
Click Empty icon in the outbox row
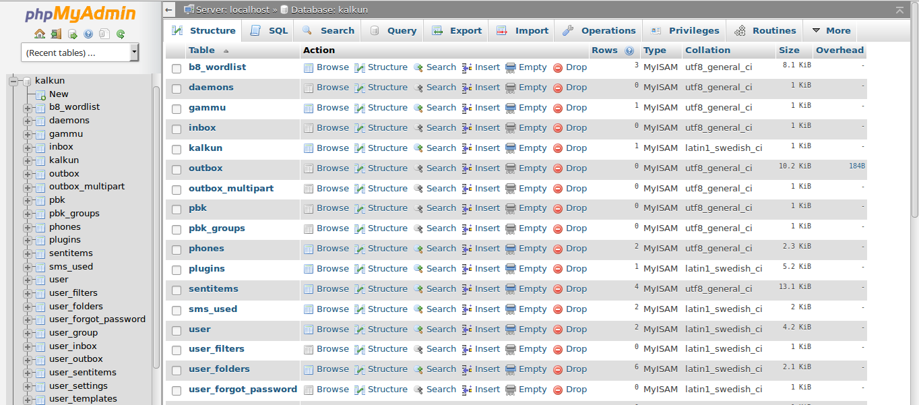(x=511, y=168)
